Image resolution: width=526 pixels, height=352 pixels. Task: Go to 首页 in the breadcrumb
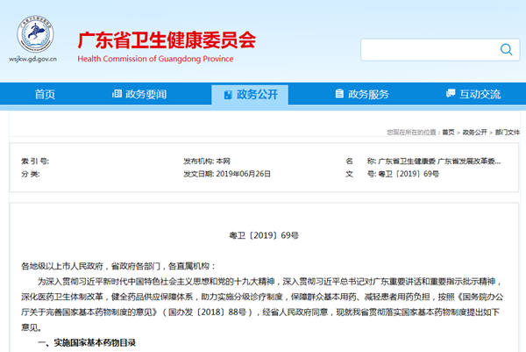click(448, 133)
